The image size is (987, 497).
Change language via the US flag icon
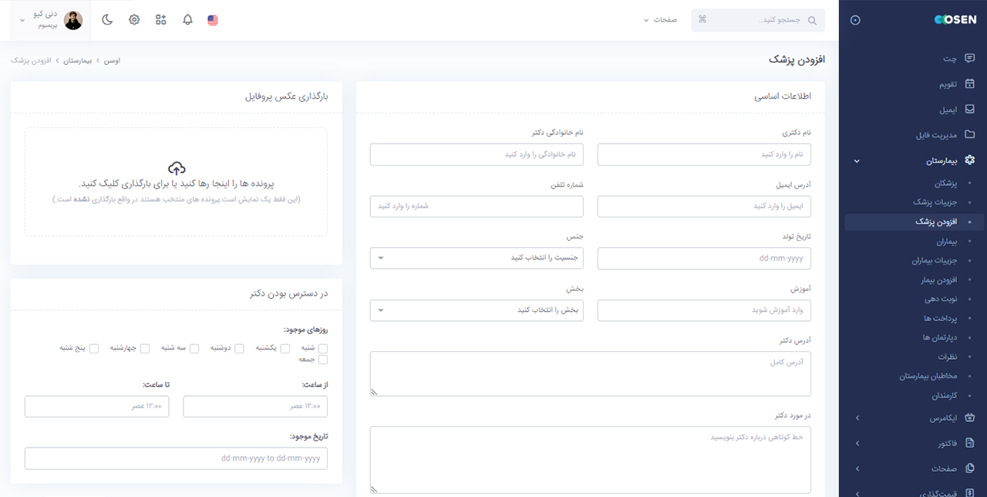[x=213, y=19]
